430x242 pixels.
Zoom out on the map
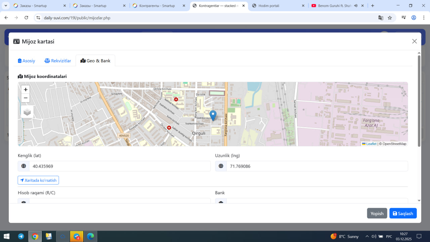point(26,98)
